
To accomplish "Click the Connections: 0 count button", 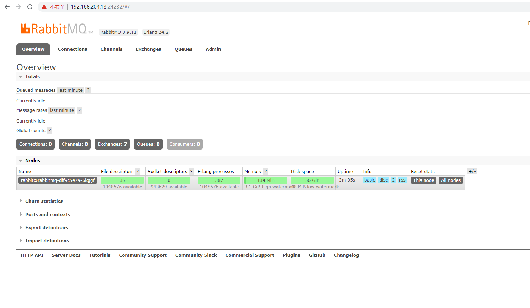I will [x=36, y=144].
